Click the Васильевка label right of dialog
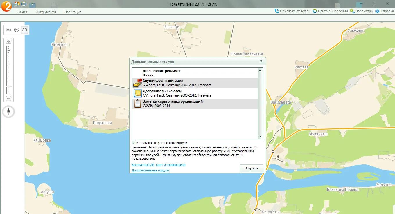 click(x=281, y=102)
